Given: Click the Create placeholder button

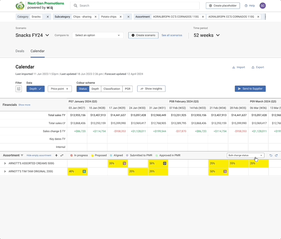Looking at the screenshot, I should click(x=223, y=5).
